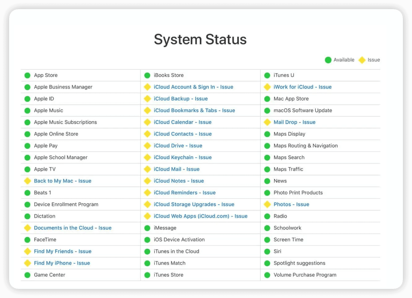Viewport: 412px width, 298px height.
Task: Click yellow diamond beside iWork for iCloud
Action: pyautogui.click(x=267, y=87)
